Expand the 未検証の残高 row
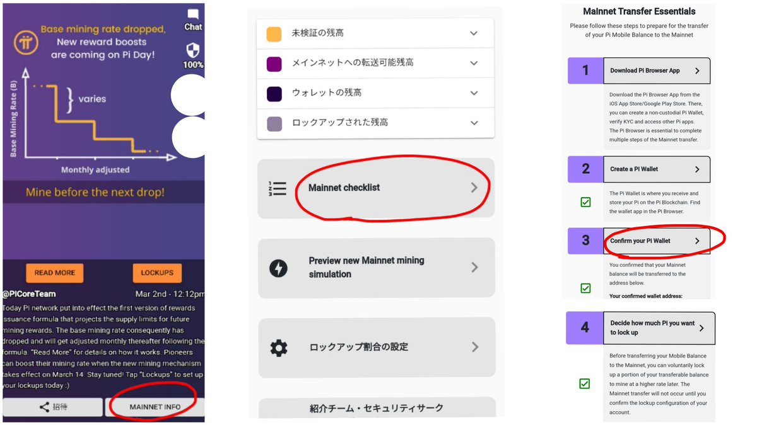The width and height of the screenshot is (757, 425). coord(375,33)
